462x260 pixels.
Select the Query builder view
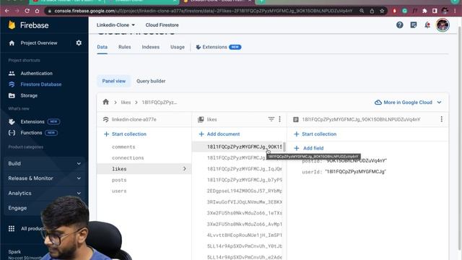coord(151,81)
